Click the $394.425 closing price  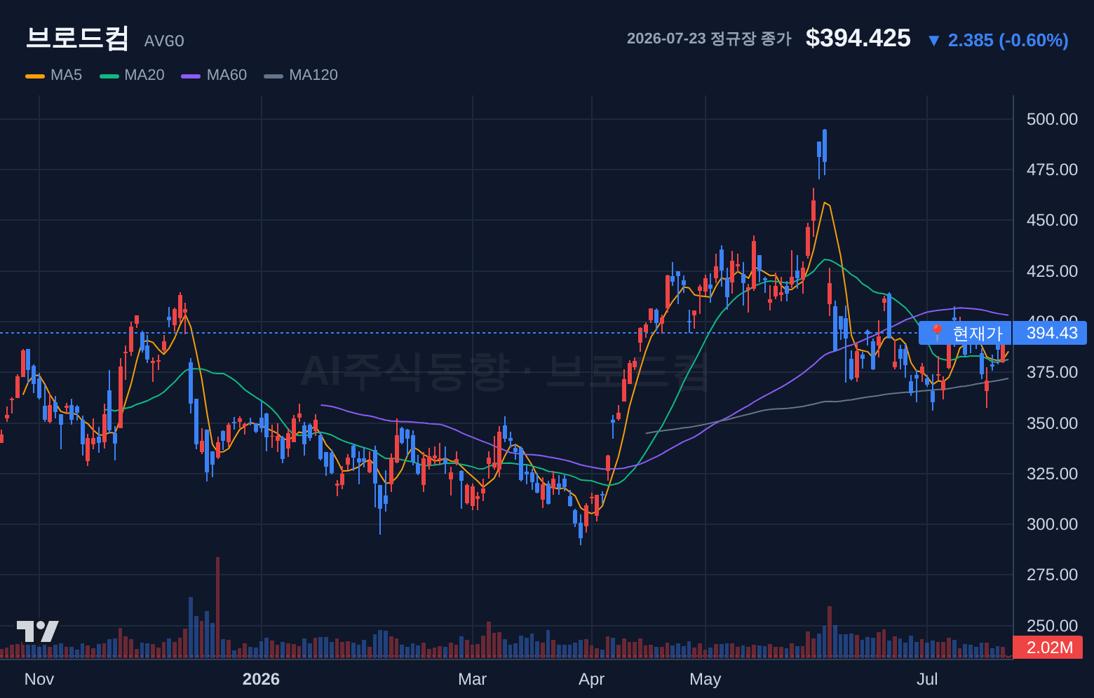tap(858, 38)
